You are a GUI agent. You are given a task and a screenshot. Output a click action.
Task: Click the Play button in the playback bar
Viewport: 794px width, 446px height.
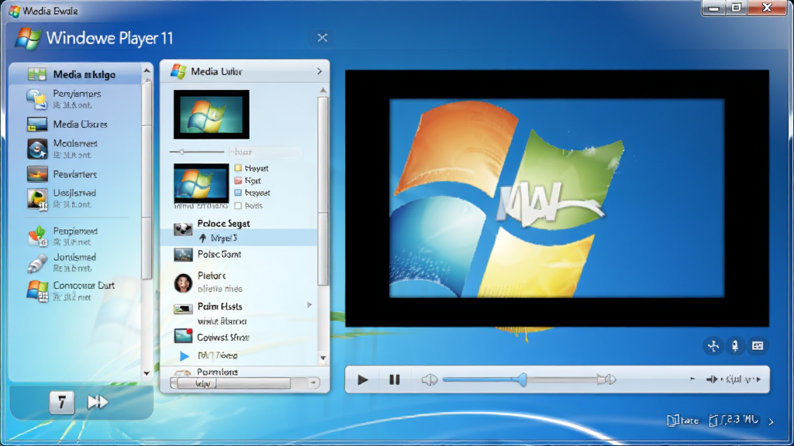point(363,379)
